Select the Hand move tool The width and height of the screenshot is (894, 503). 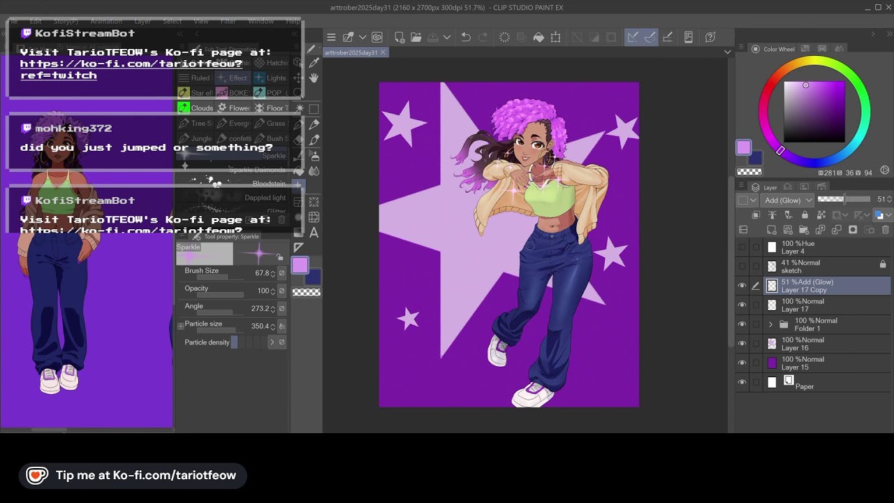[x=314, y=78]
